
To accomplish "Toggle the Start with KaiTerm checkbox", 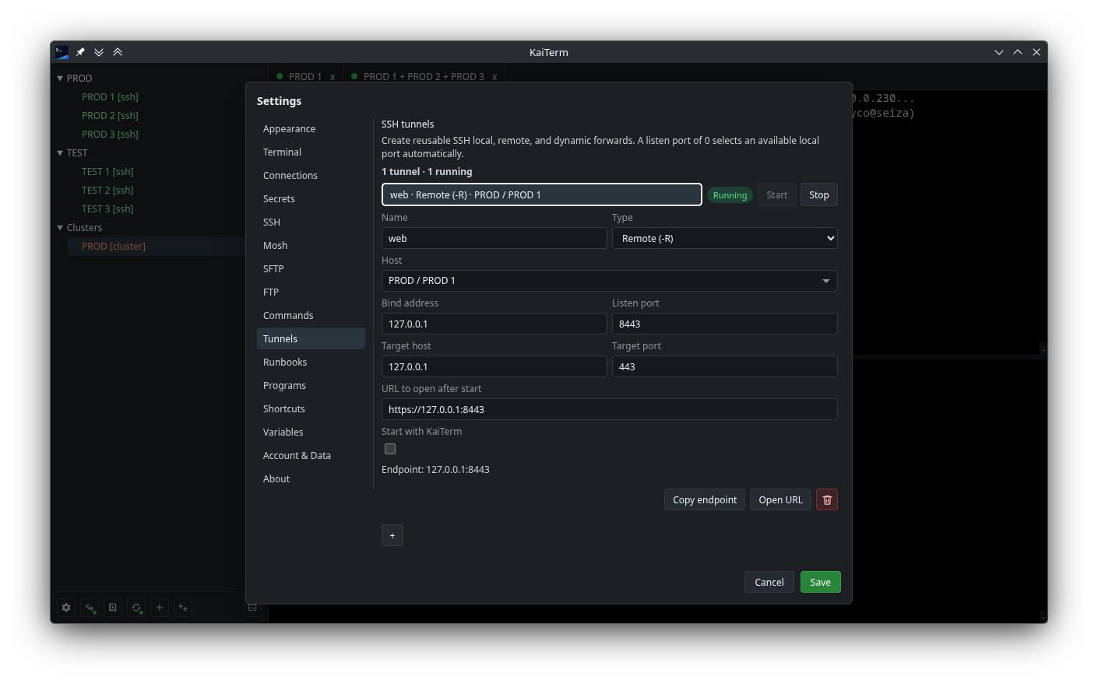I will coord(390,449).
